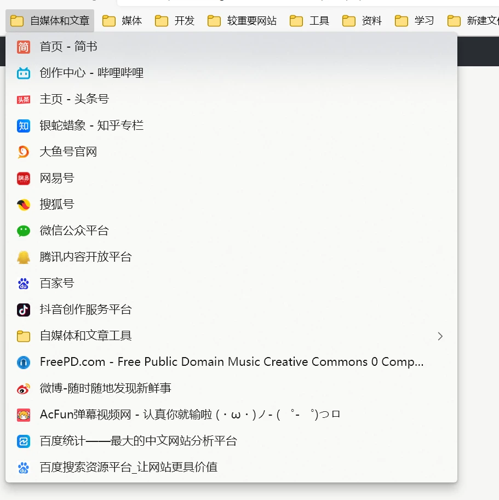The image size is (499, 500).
Task: Open the 开发 bookmarks folder
Action: 175,21
